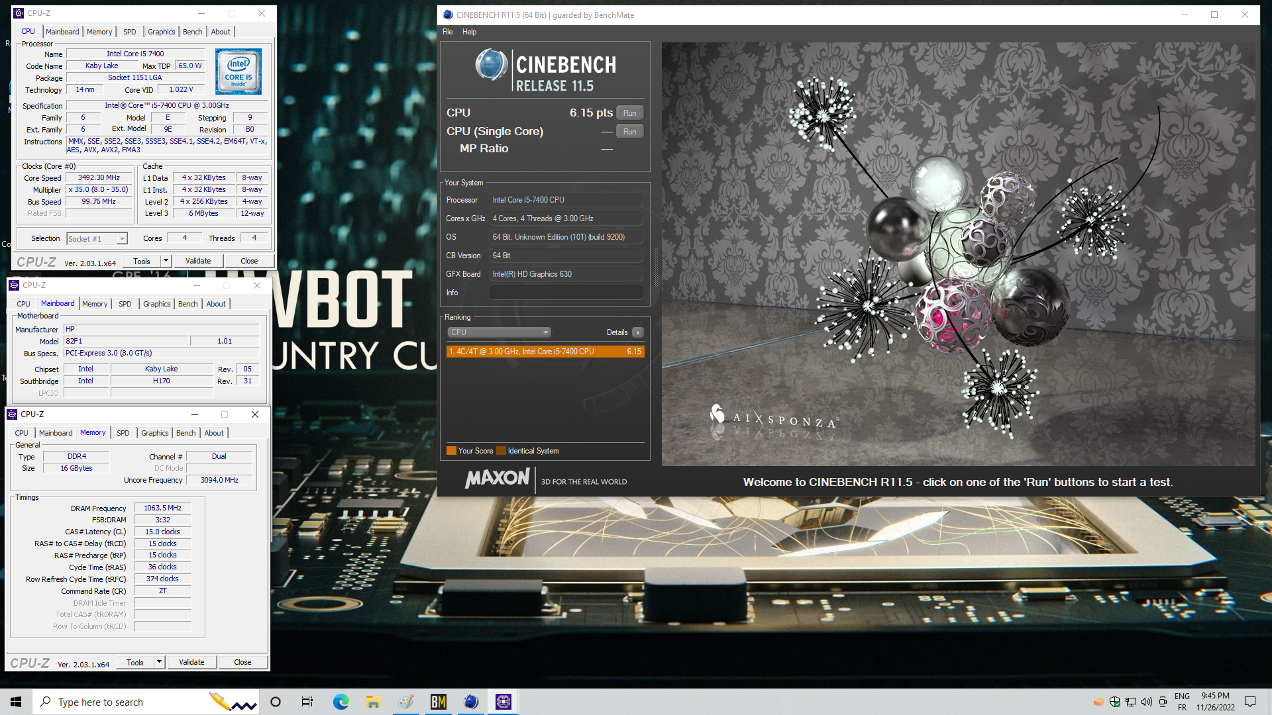Click the Info input field in Cinebench
The width and height of the screenshot is (1272, 715).
tap(566, 293)
